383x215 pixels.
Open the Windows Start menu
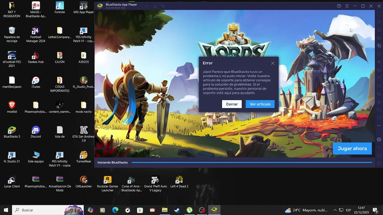(x=6, y=210)
